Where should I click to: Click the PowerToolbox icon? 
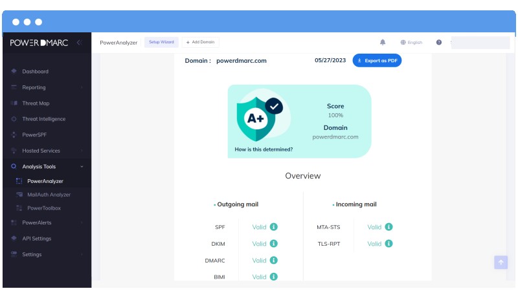coord(19,208)
